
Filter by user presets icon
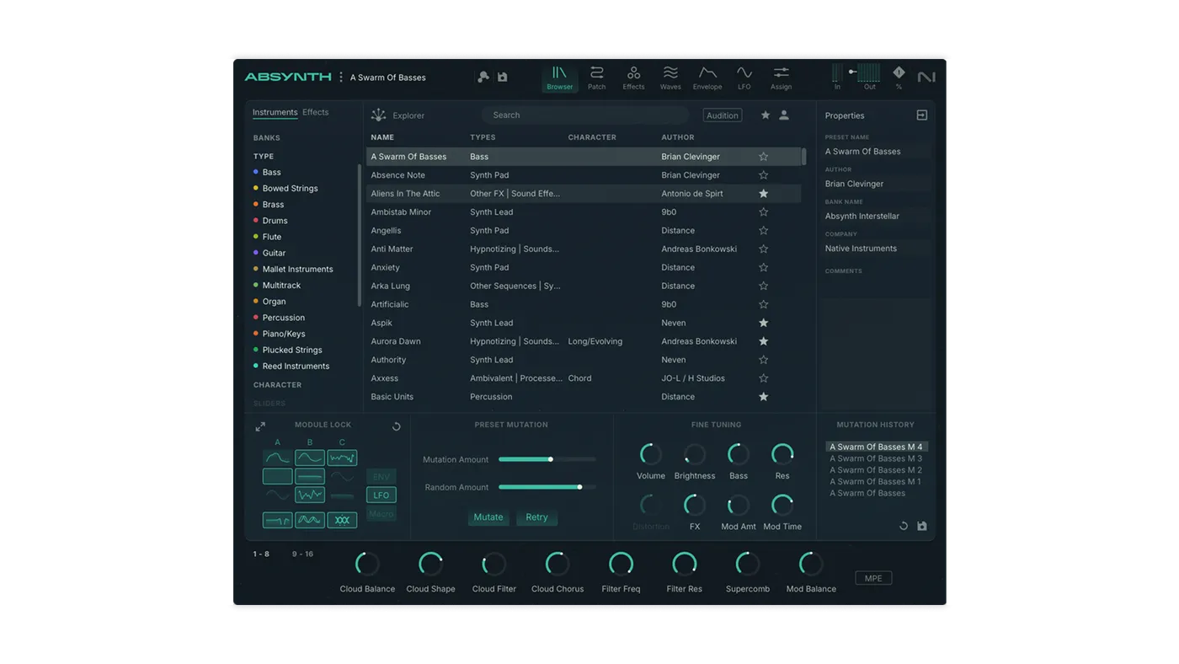pos(784,115)
